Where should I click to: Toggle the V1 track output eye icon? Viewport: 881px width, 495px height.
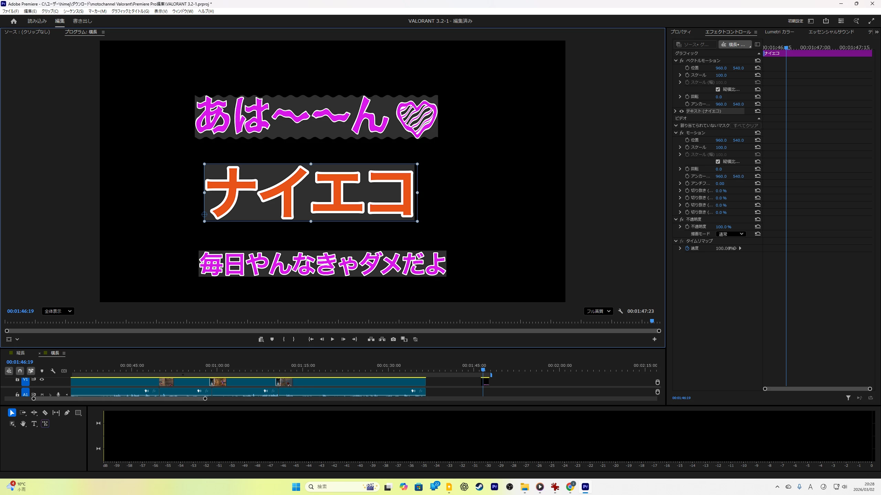[x=42, y=379]
